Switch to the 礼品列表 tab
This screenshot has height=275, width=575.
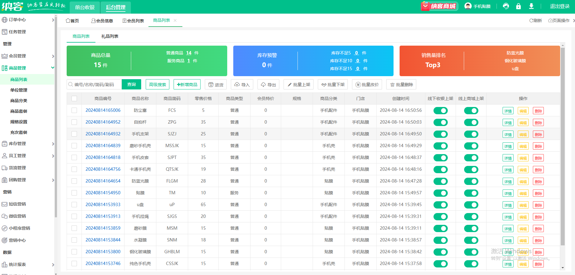click(110, 36)
